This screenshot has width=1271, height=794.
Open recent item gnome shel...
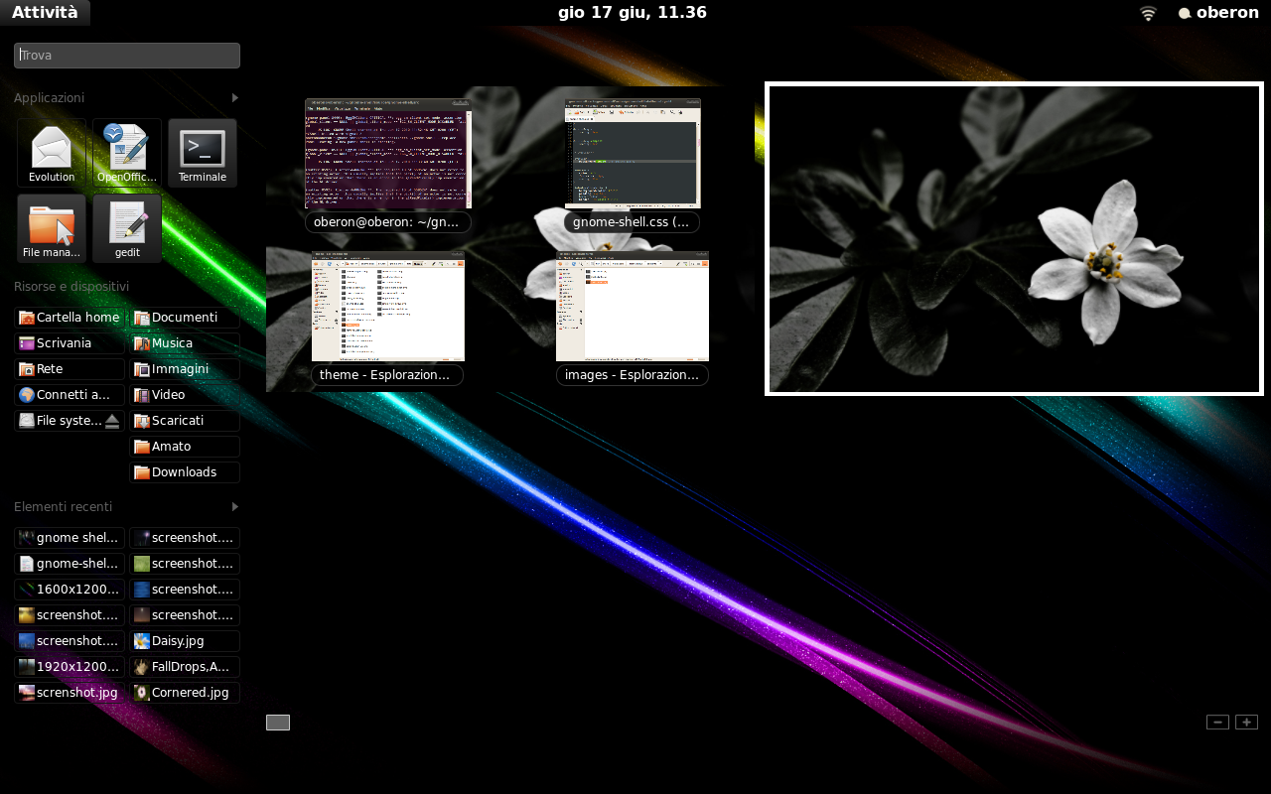pos(70,538)
